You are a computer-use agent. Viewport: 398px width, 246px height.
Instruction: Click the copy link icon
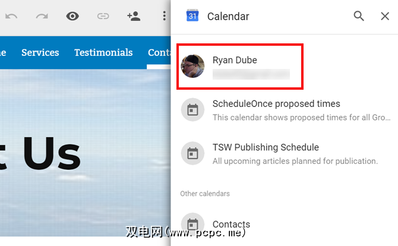coord(103,16)
